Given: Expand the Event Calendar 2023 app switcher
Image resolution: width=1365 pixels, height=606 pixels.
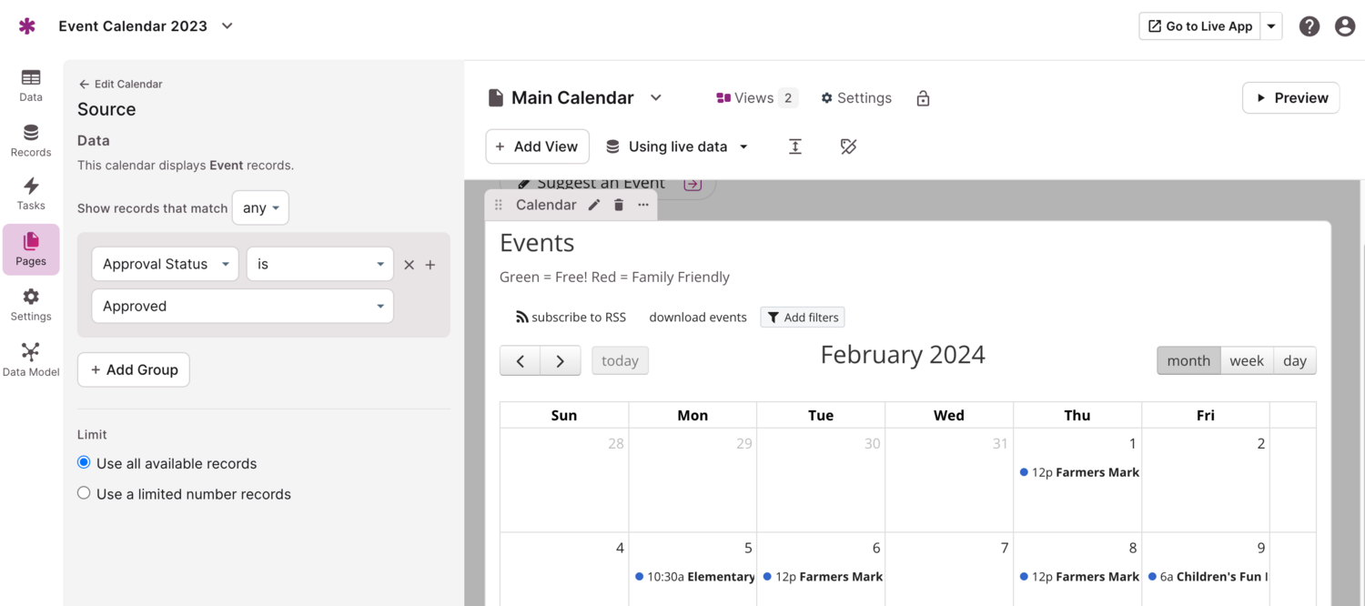Looking at the screenshot, I should pos(227,26).
